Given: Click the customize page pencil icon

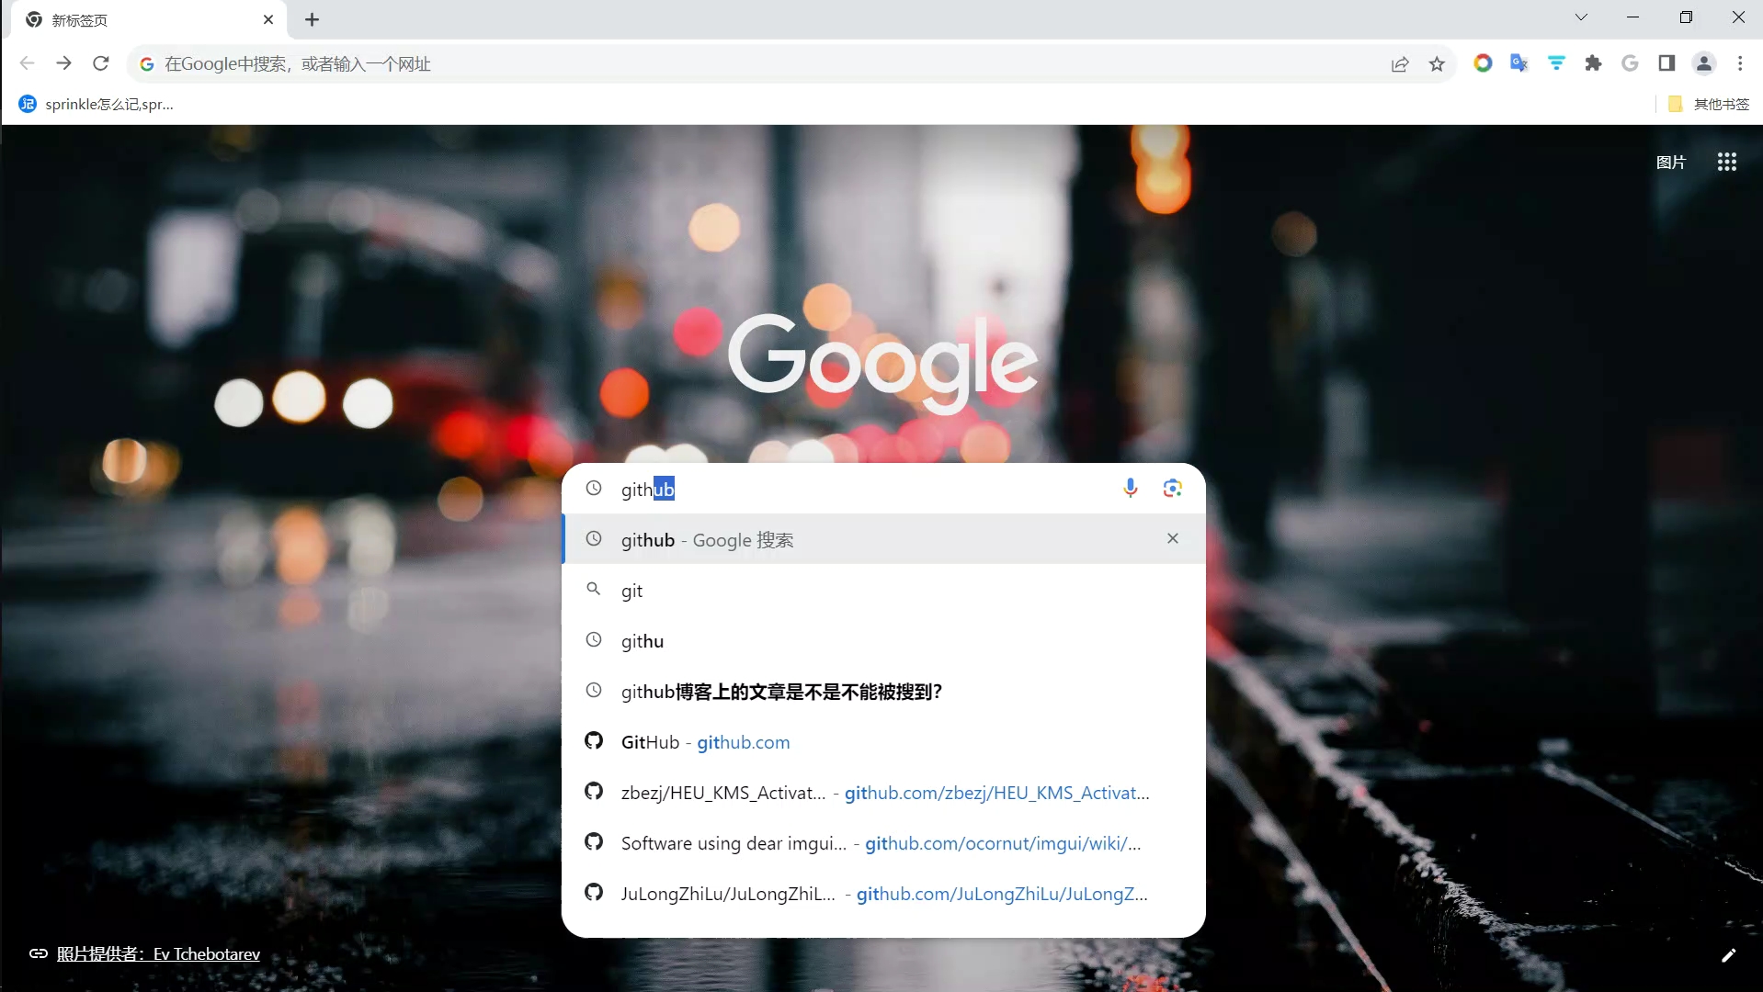Looking at the screenshot, I should (x=1728, y=955).
